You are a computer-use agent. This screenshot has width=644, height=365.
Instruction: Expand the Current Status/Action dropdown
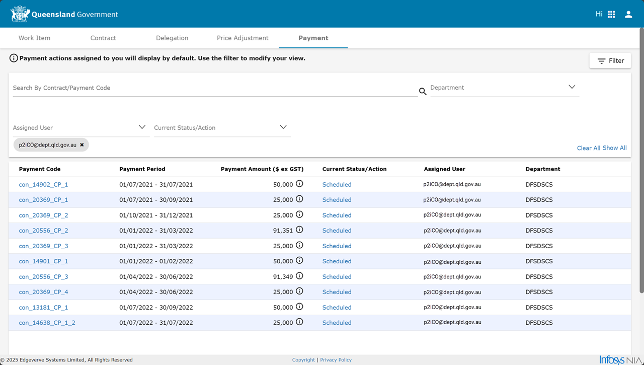tap(283, 127)
